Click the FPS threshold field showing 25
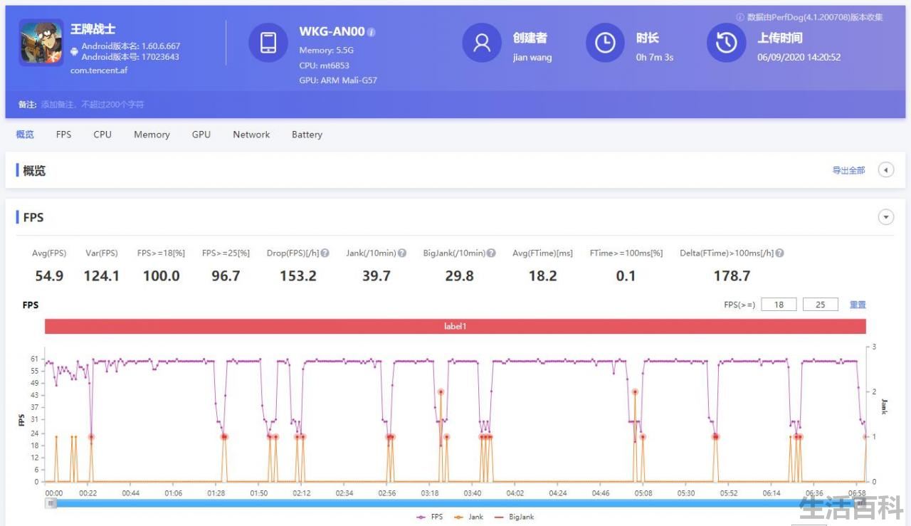Viewport: 911px width, 526px height. [x=820, y=305]
